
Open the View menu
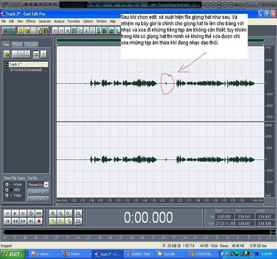click(x=20, y=21)
